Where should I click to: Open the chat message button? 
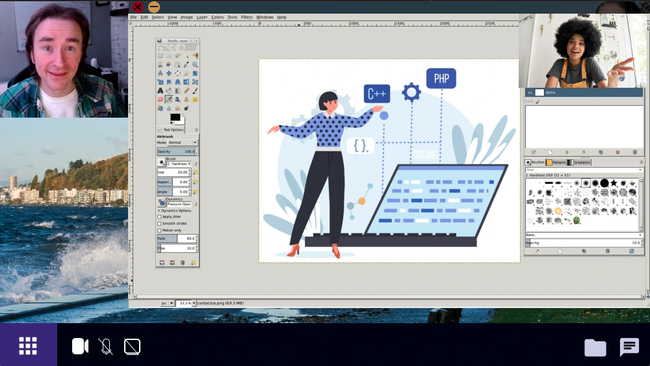[629, 347]
